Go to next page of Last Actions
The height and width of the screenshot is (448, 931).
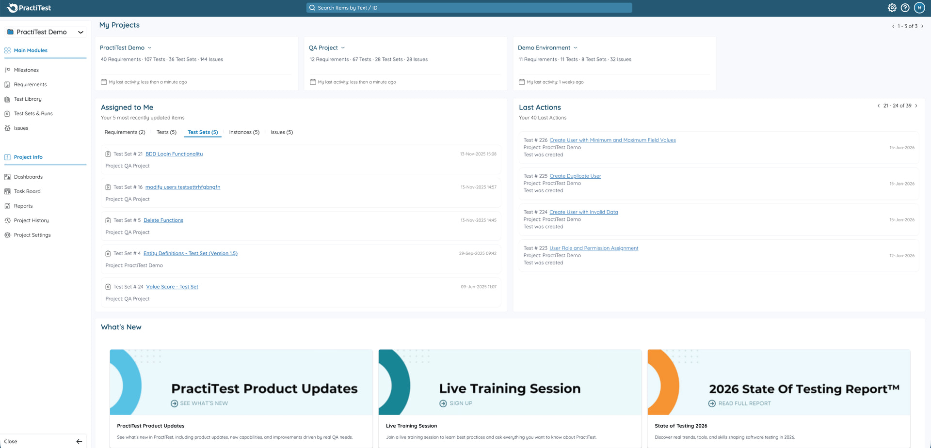pyautogui.click(x=916, y=106)
